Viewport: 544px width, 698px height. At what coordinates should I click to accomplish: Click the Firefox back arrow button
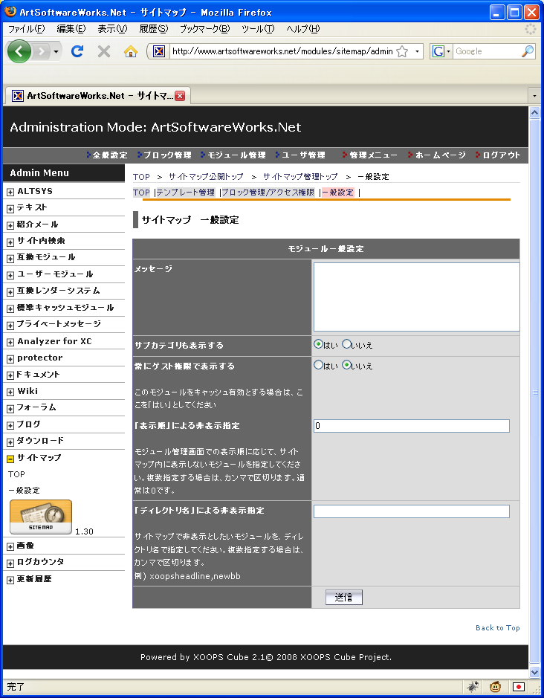[x=20, y=51]
